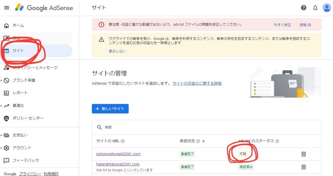Click the お支払い wallet icon
Viewport: 333px width, 176px height.
[x=7, y=135]
